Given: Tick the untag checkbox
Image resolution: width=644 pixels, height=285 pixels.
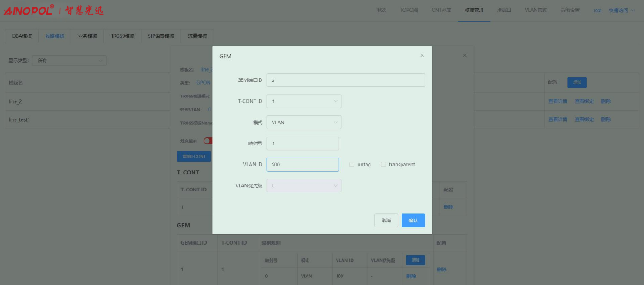Looking at the screenshot, I should pyautogui.click(x=352, y=164).
